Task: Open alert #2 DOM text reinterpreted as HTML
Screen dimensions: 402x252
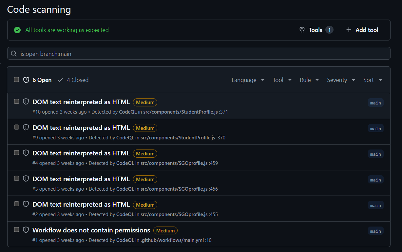Action: point(81,204)
